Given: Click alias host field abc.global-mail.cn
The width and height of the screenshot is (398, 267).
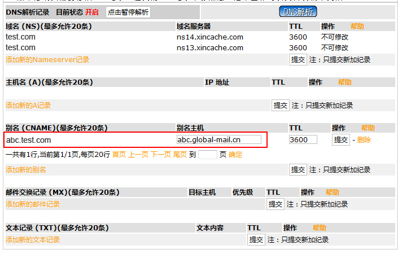Looking at the screenshot, I should pos(219,139).
